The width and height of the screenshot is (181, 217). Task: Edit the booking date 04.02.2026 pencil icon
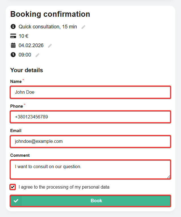(50, 46)
